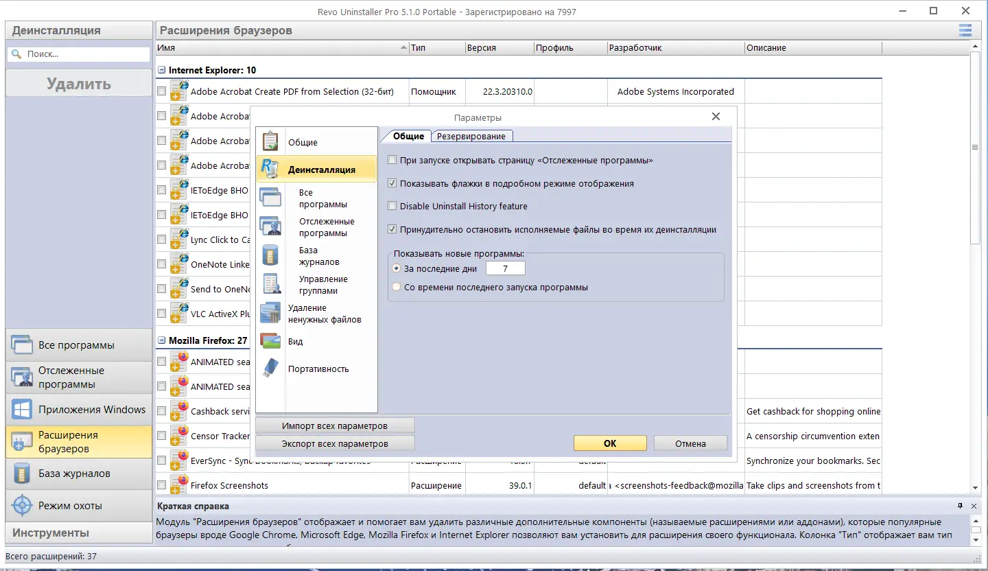The height and width of the screenshot is (571, 988).
Task: Click the Описание column header
Action: [x=813, y=48]
